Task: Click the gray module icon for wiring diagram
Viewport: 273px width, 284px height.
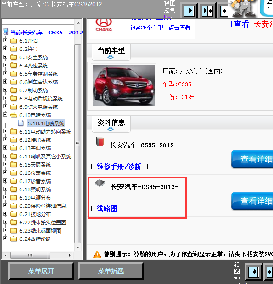Action: [100, 183]
